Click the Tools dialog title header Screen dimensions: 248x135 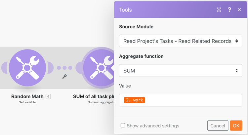(126, 10)
